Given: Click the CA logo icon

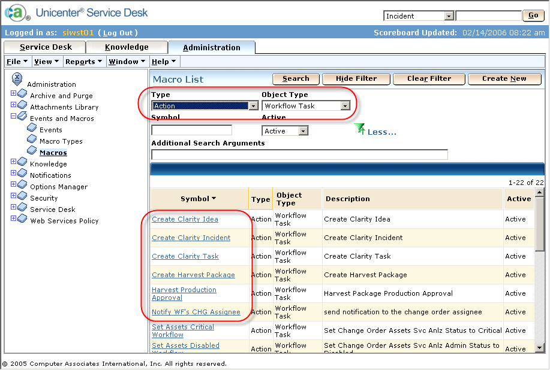Looking at the screenshot, I should click(x=16, y=13).
